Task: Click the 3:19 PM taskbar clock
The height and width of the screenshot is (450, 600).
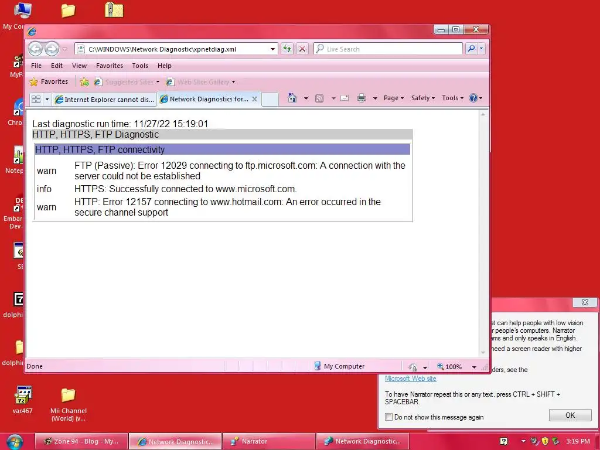Action: point(578,441)
